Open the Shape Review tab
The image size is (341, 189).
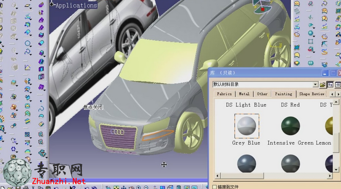(312, 94)
